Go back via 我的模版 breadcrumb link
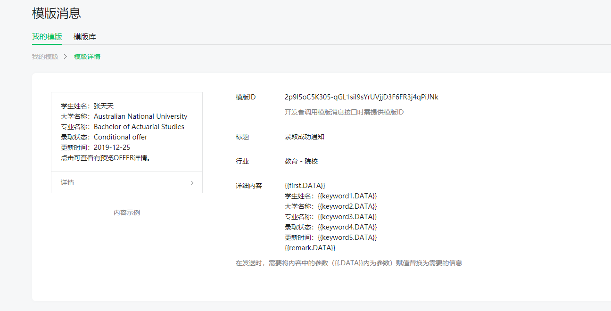 point(45,57)
